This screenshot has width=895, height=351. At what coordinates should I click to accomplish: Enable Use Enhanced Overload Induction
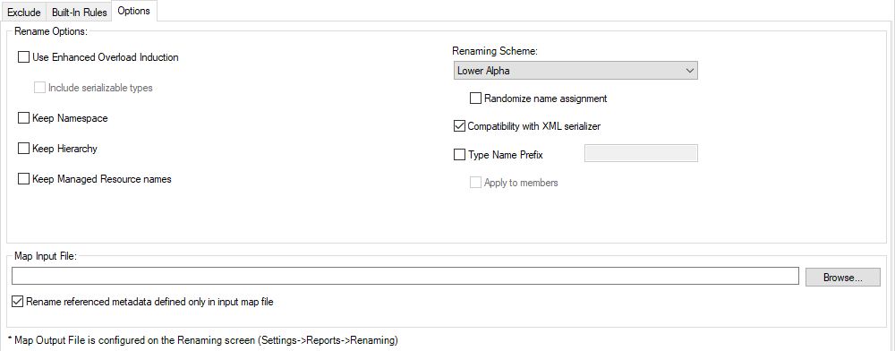tap(23, 57)
